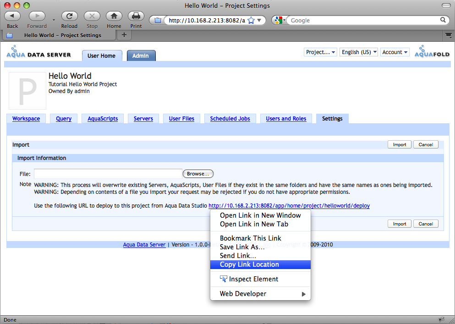Click the top Cancel button

426,144
